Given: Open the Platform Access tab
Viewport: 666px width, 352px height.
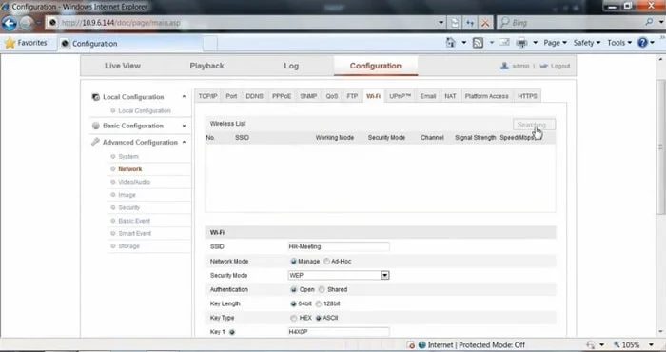Looking at the screenshot, I should point(487,96).
